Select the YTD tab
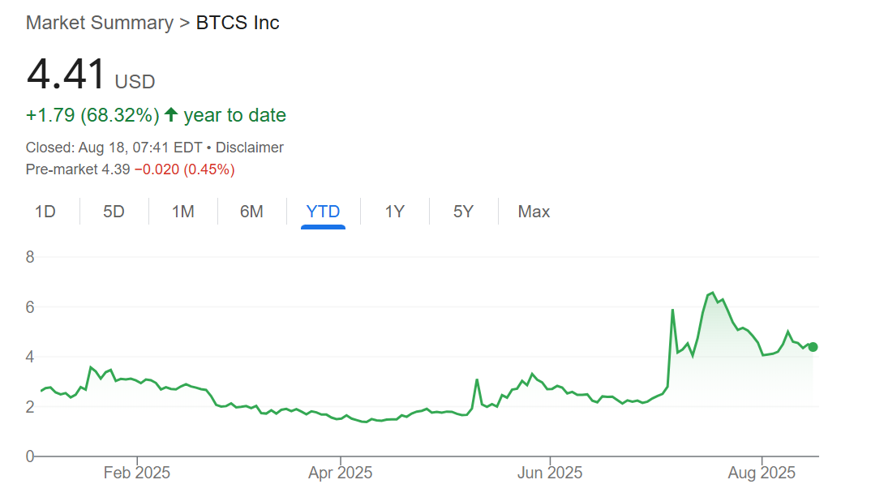The height and width of the screenshot is (497, 871). pos(323,212)
